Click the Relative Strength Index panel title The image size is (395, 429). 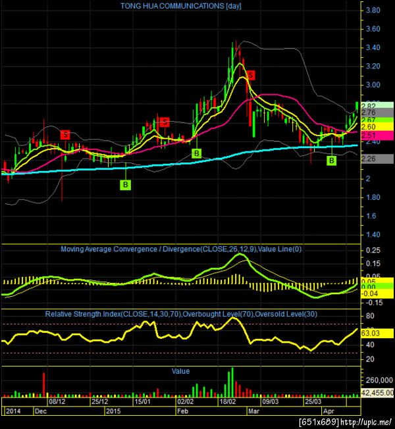point(181,314)
